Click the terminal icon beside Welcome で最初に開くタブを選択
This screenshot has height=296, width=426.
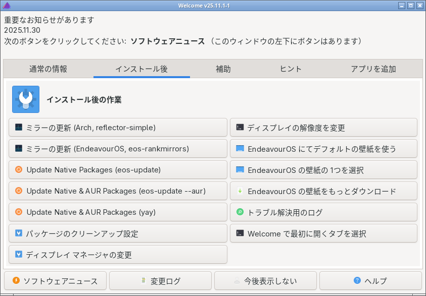[x=240, y=233]
